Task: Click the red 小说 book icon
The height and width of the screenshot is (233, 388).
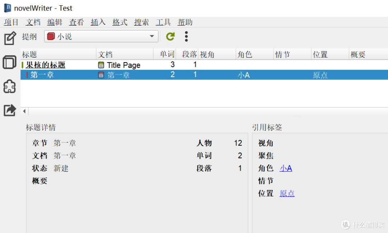Action: pos(51,36)
